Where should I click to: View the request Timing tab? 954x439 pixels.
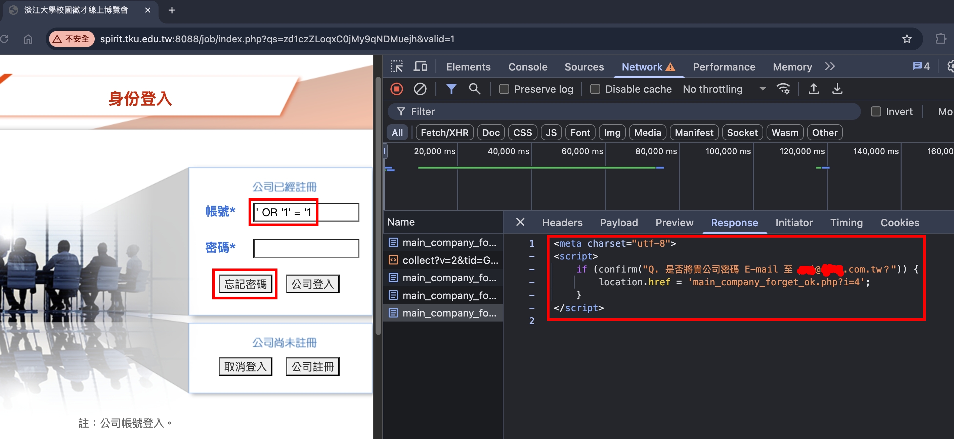846,223
